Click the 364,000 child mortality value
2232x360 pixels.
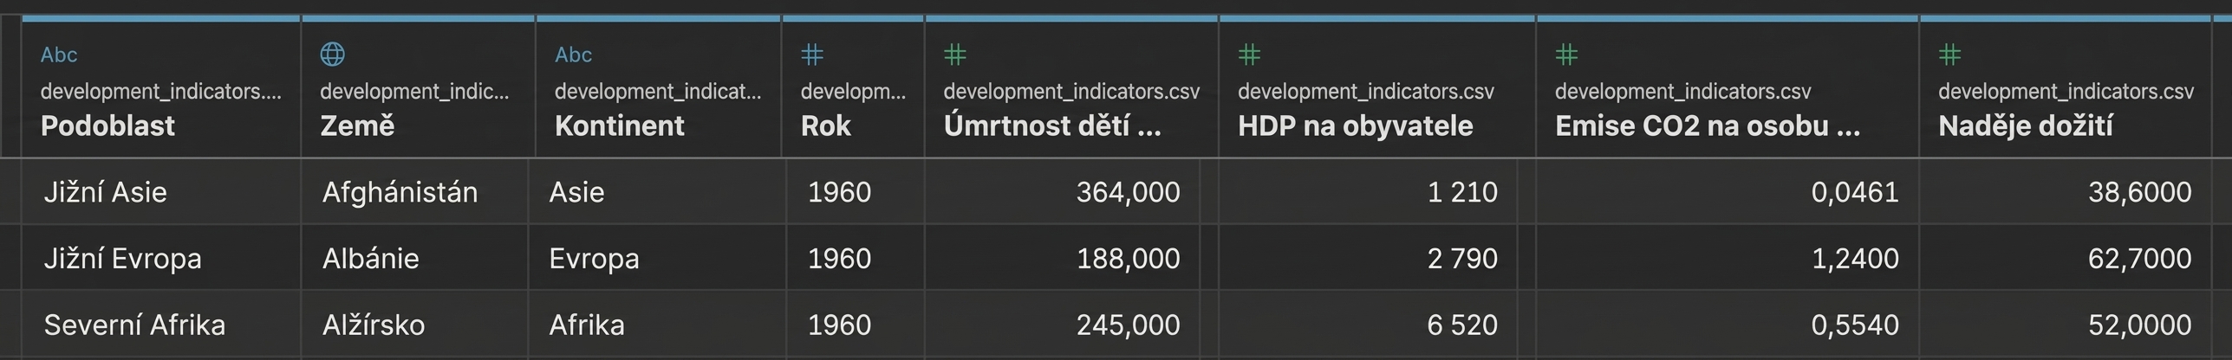pos(1128,191)
